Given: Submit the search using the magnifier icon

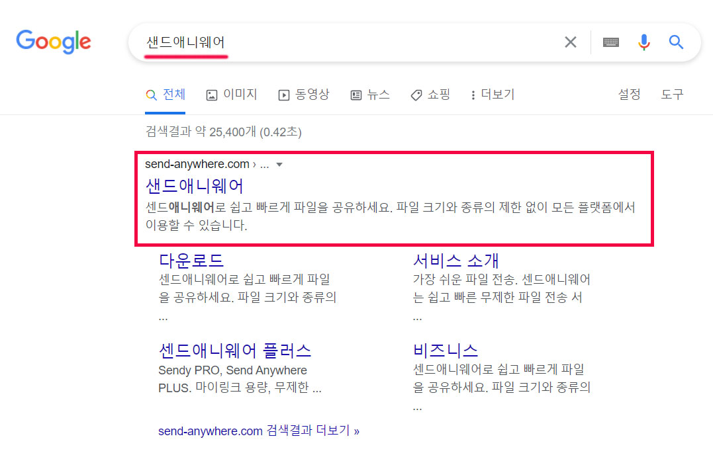Looking at the screenshot, I should click(x=676, y=42).
